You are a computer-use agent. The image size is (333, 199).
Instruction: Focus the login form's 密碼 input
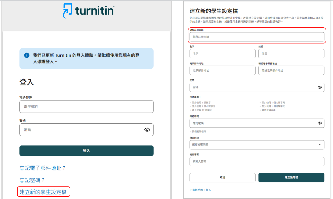point(86,130)
